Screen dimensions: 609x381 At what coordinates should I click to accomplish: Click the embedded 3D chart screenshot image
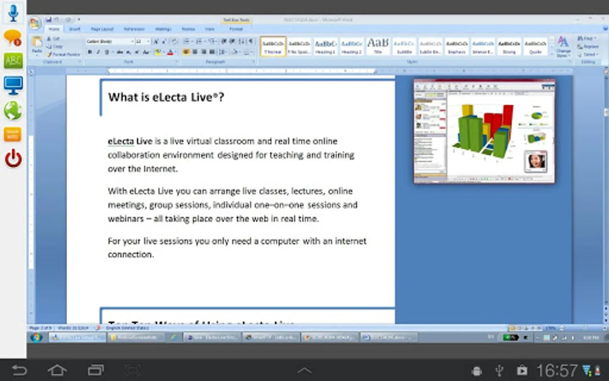click(484, 131)
